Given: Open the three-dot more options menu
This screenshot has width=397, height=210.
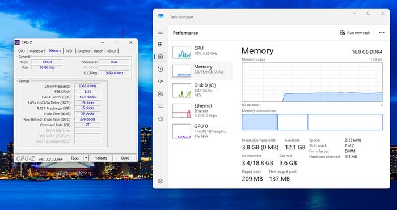Looking at the screenshot, I should tap(382, 33).
